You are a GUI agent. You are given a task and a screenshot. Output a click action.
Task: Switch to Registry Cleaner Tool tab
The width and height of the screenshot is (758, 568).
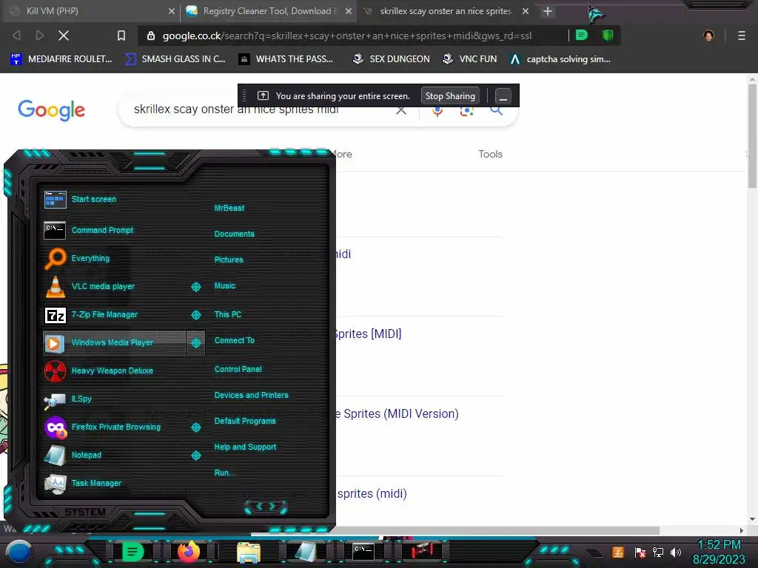[x=269, y=11]
